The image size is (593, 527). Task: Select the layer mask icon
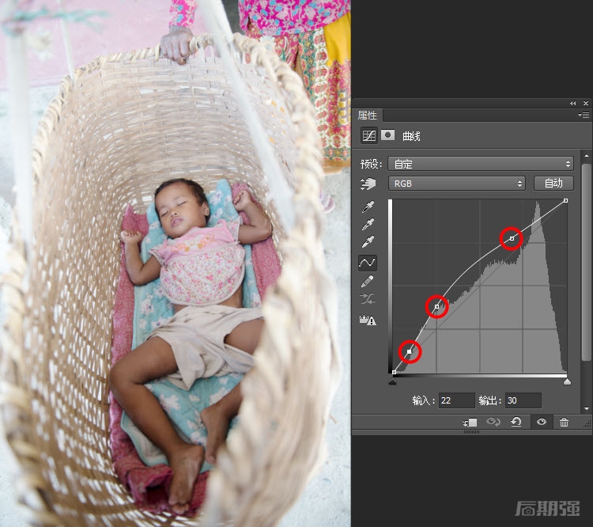coord(387,135)
